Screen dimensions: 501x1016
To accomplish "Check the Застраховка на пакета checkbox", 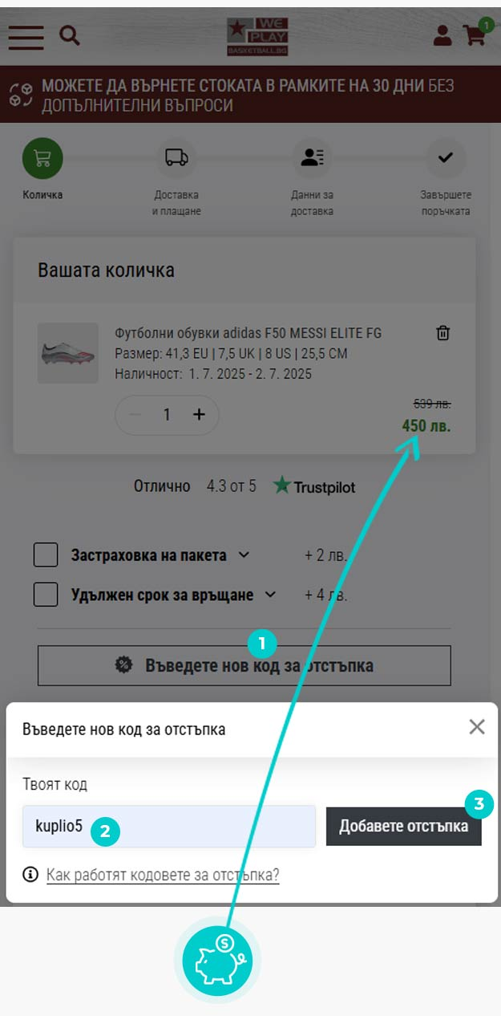I will coord(46,555).
